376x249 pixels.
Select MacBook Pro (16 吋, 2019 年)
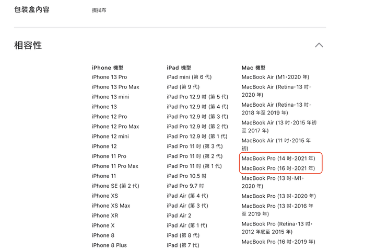coord(278,242)
